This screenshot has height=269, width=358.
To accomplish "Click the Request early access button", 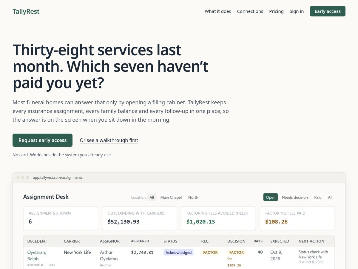I will 42,140.
